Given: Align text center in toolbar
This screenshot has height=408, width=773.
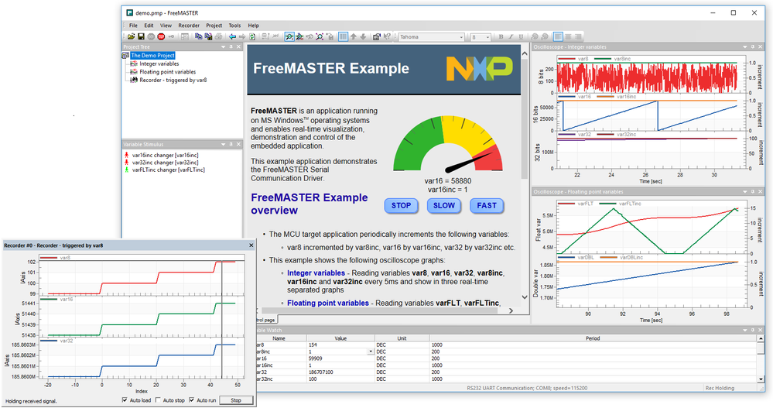Looking at the screenshot, I should [569, 36].
